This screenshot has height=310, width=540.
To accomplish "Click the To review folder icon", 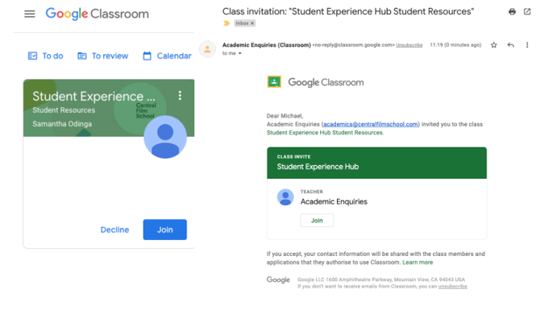I will [82, 56].
